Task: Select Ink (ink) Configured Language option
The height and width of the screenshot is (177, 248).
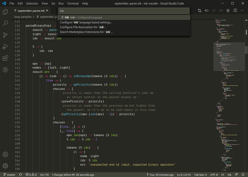Action: (124, 17)
